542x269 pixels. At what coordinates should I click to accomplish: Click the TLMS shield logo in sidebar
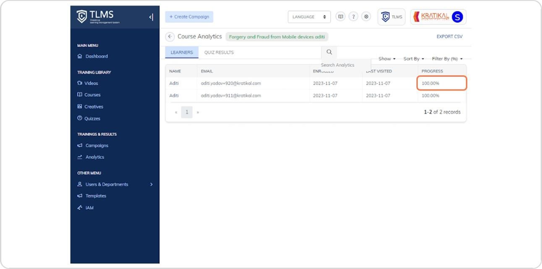(82, 17)
